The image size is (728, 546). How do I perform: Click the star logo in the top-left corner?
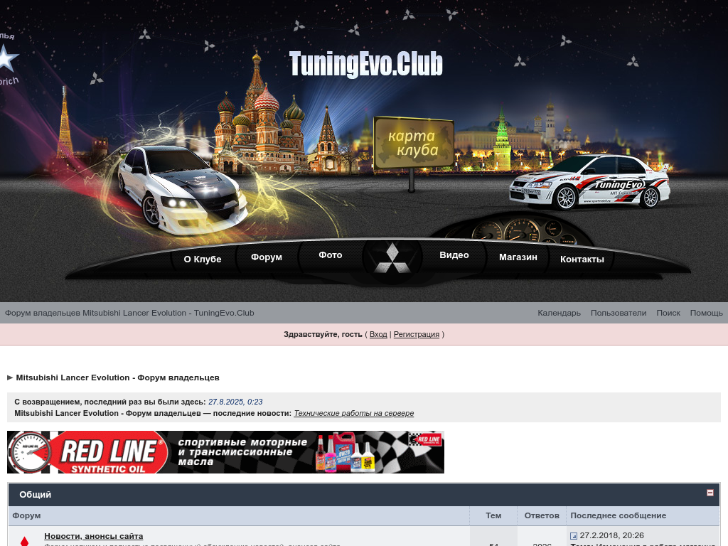pos(8,60)
